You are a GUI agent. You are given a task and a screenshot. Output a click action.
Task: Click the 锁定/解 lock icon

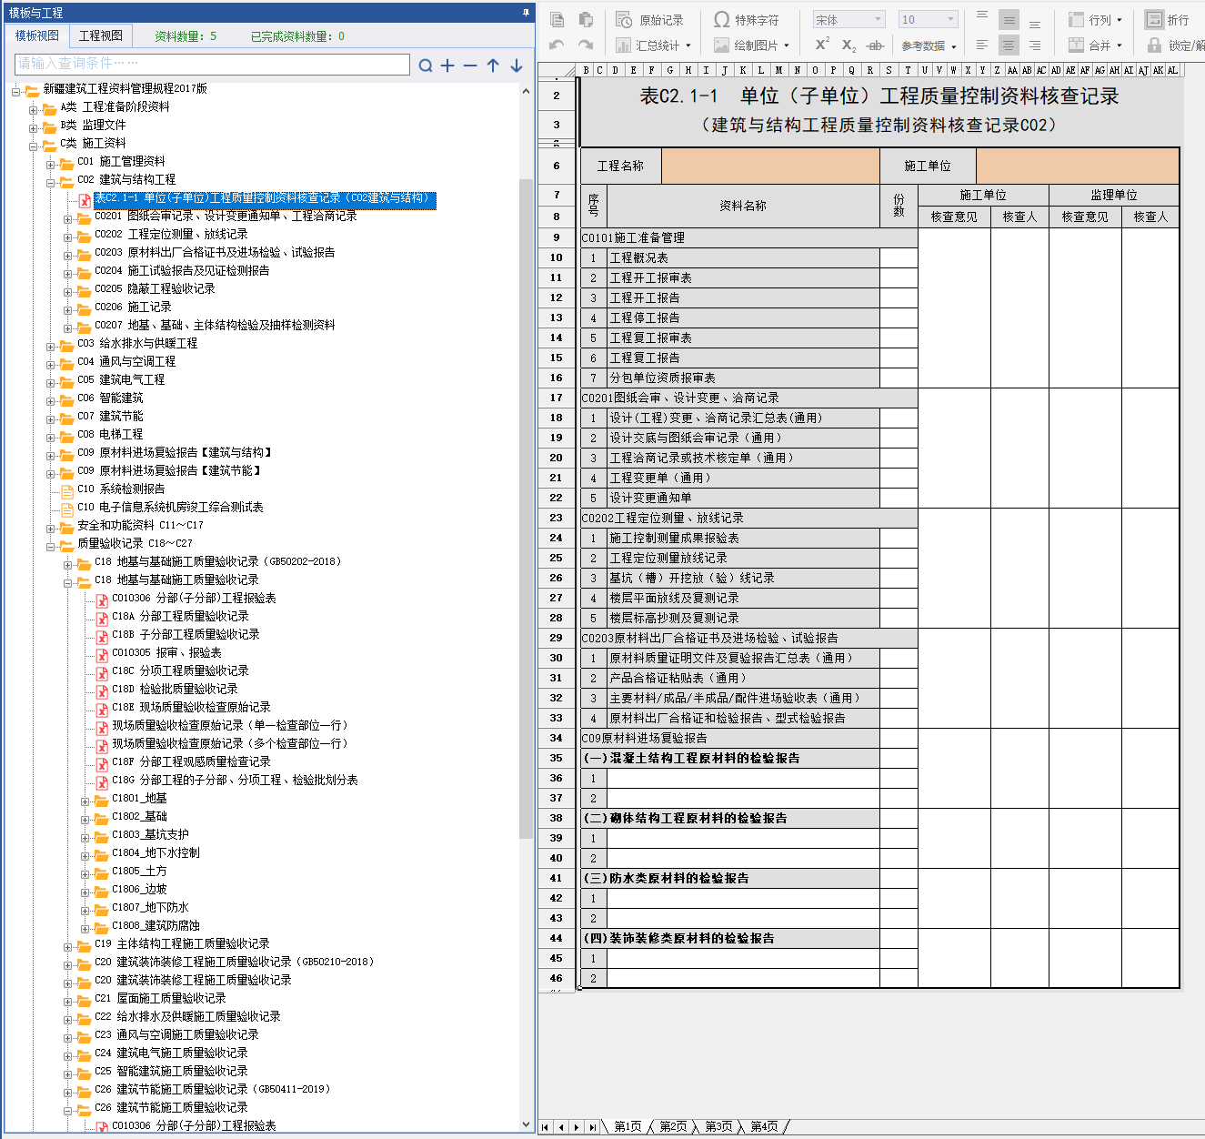pos(1154,45)
